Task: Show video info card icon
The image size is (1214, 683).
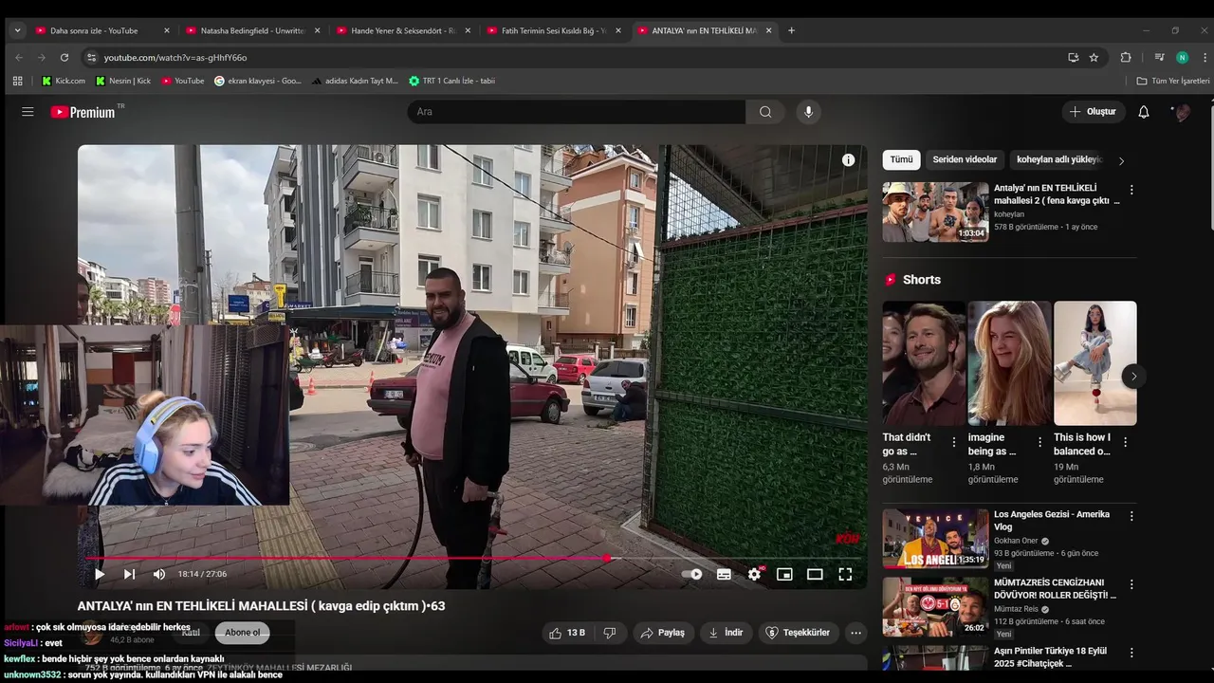Action: (x=848, y=160)
